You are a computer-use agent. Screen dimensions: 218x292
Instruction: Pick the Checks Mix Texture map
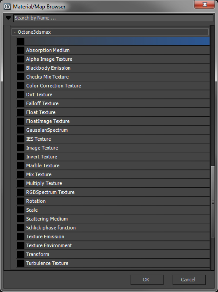pyautogui.click(x=113, y=77)
